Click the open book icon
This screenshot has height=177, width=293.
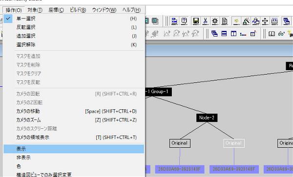(272, 34)
